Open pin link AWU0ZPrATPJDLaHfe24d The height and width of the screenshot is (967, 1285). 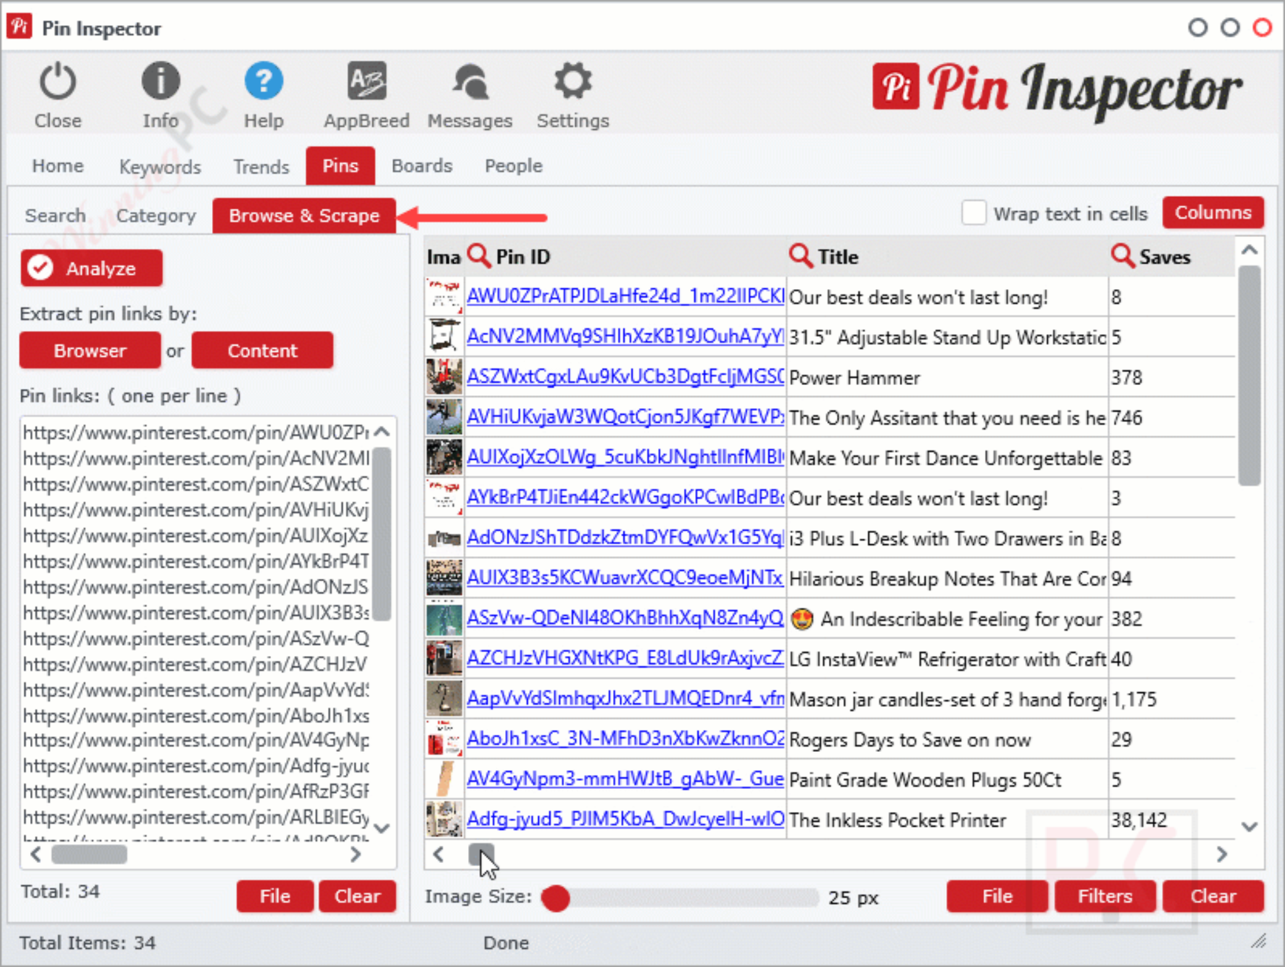click(x=626, y=296)
